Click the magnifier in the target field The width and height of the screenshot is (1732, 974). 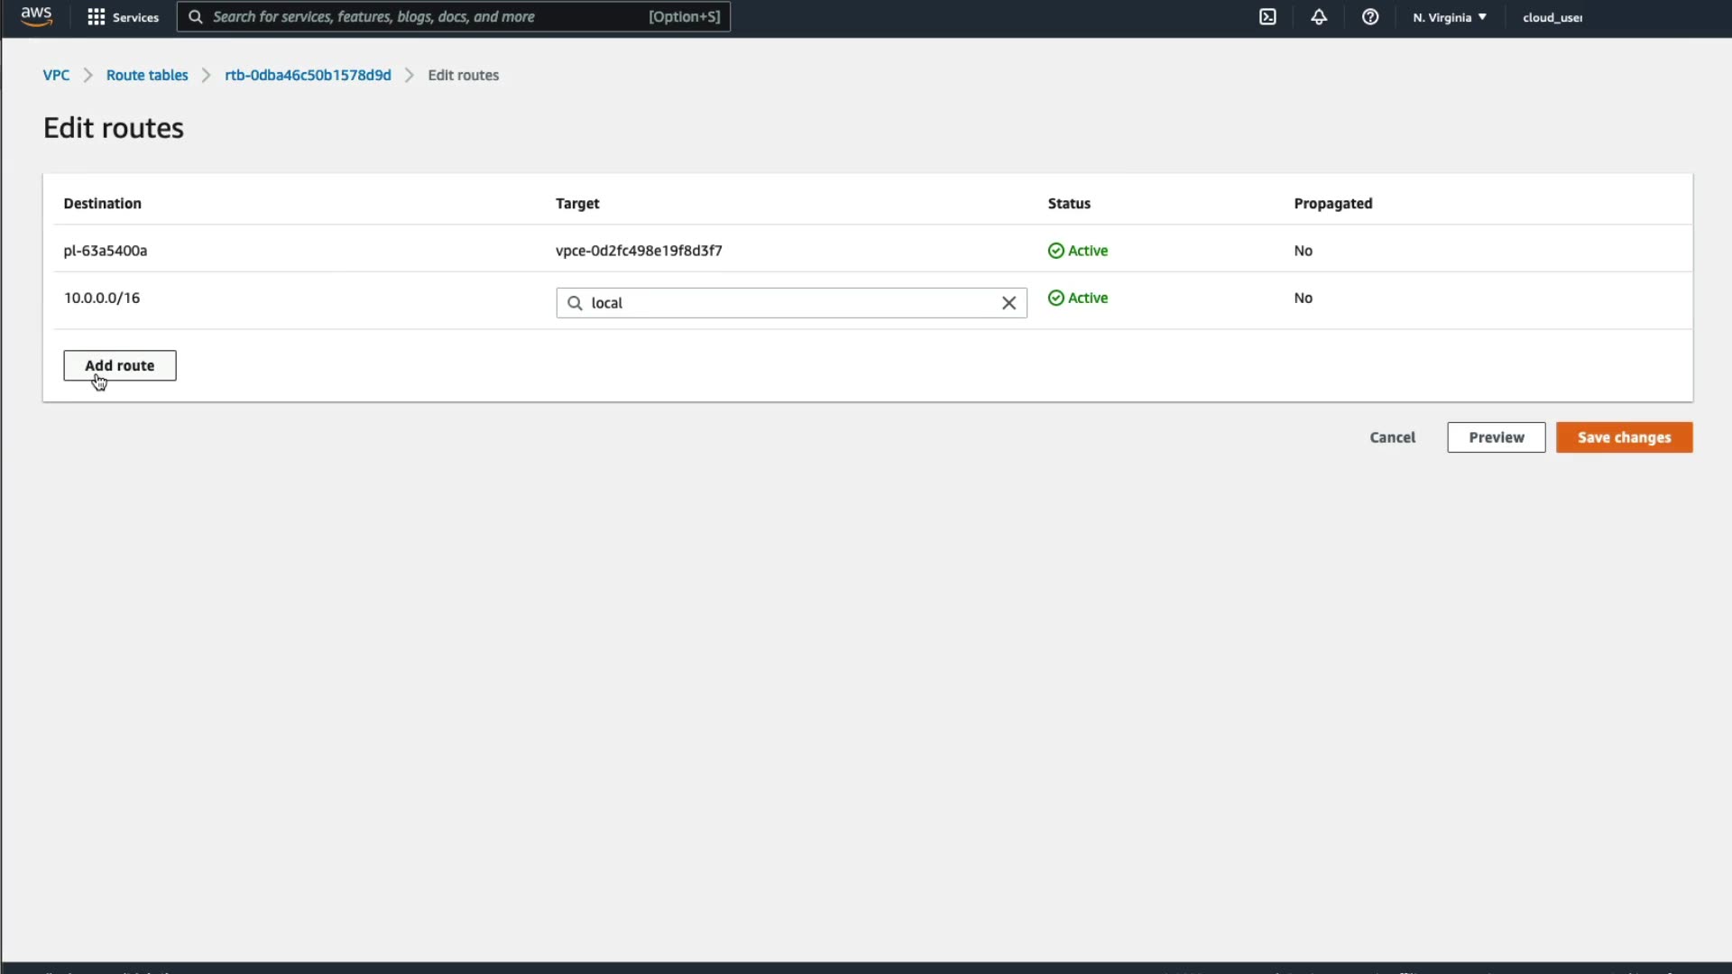pyautogui.click(x=575, y=303)
